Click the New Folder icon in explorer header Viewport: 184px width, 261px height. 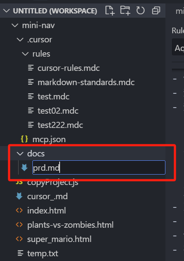click(x=125, y=11)
